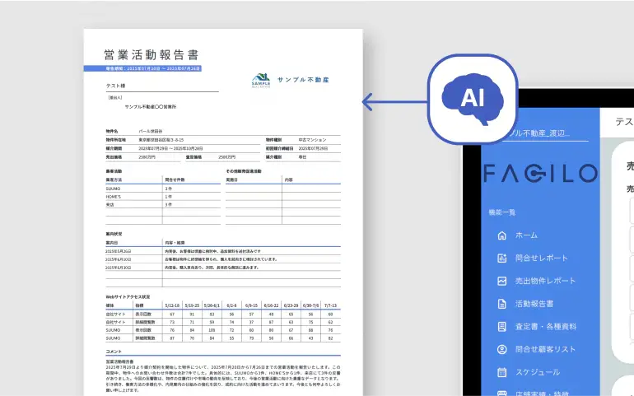Click the blue report period bar
This screenshot has width=634, height=396.
coord(142,69)
